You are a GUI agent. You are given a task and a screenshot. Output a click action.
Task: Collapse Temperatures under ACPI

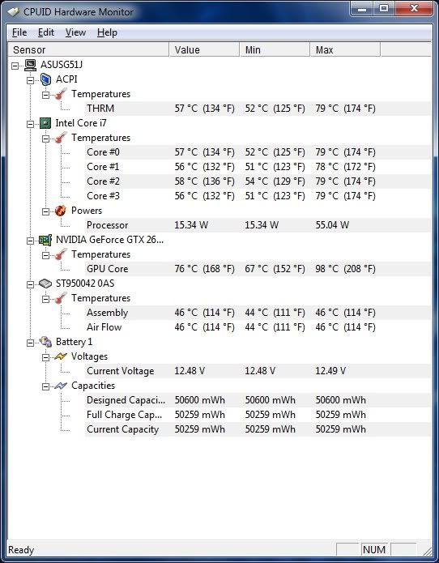45,95
